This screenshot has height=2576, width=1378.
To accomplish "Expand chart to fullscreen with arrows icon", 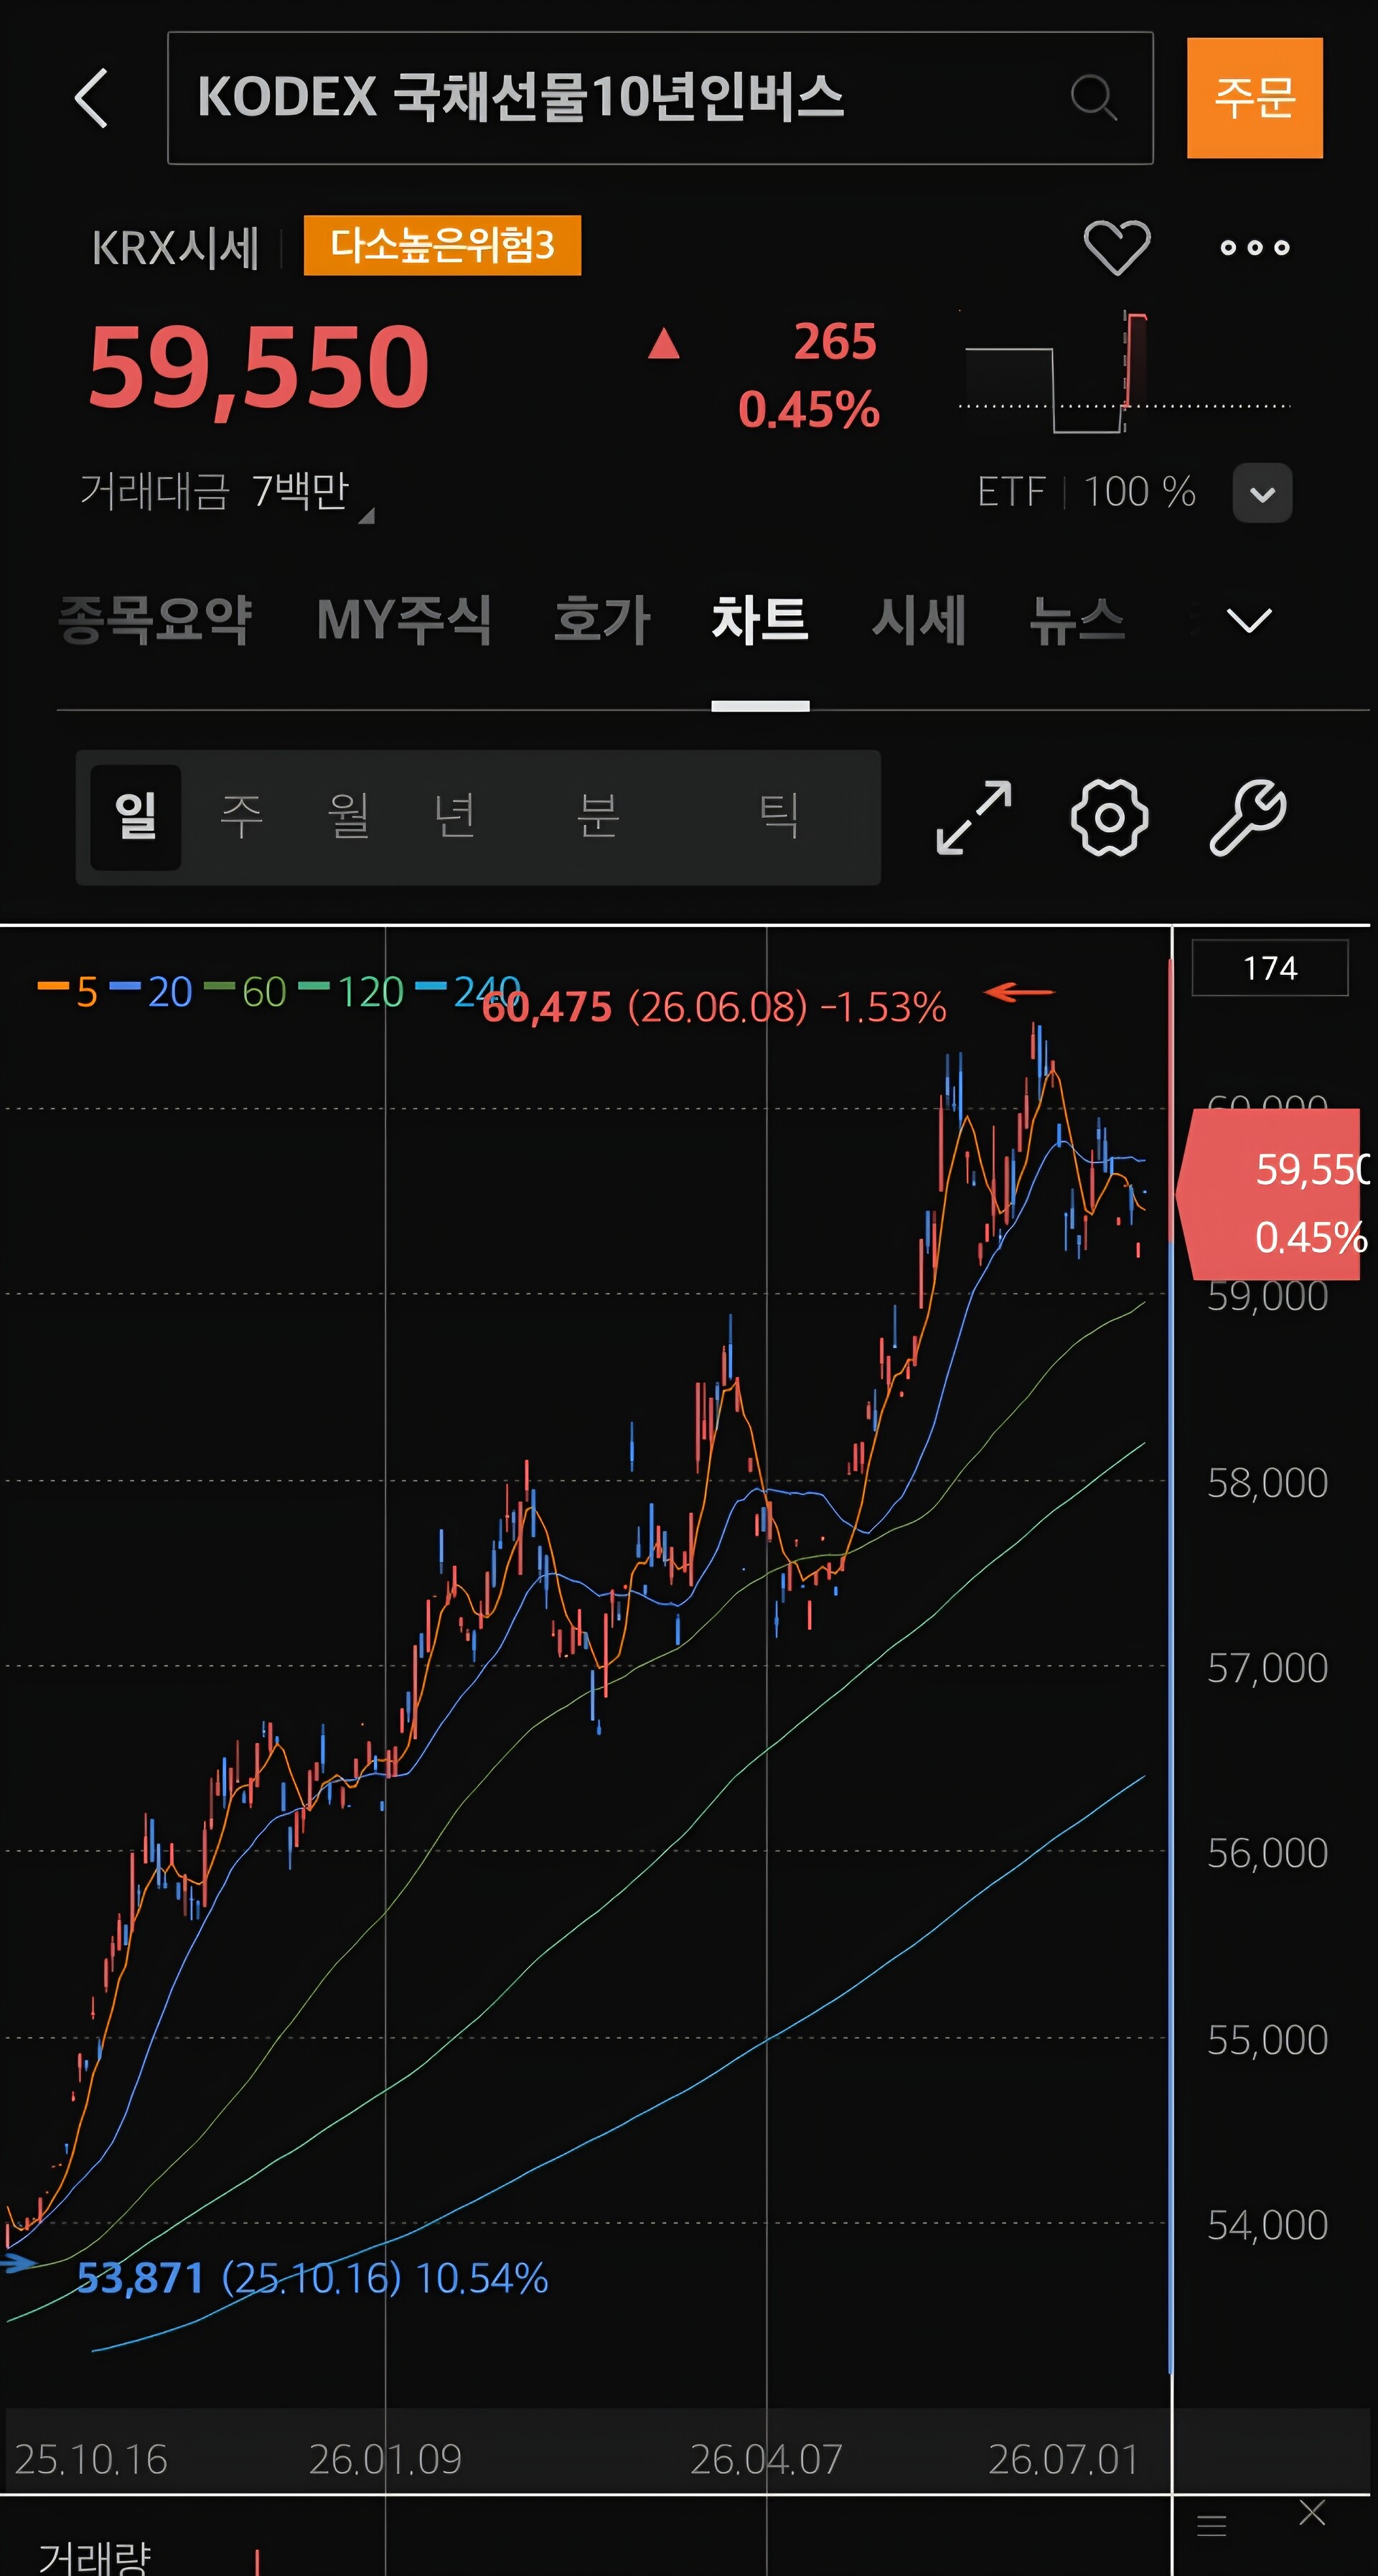I will (973, 818).
